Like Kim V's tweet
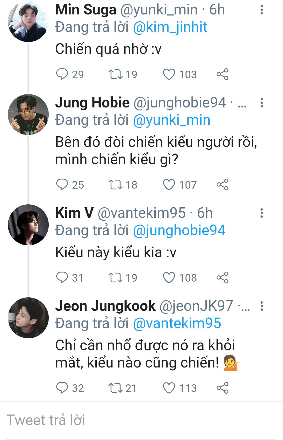Screen dimensions: 283x440 pos(169,278)
